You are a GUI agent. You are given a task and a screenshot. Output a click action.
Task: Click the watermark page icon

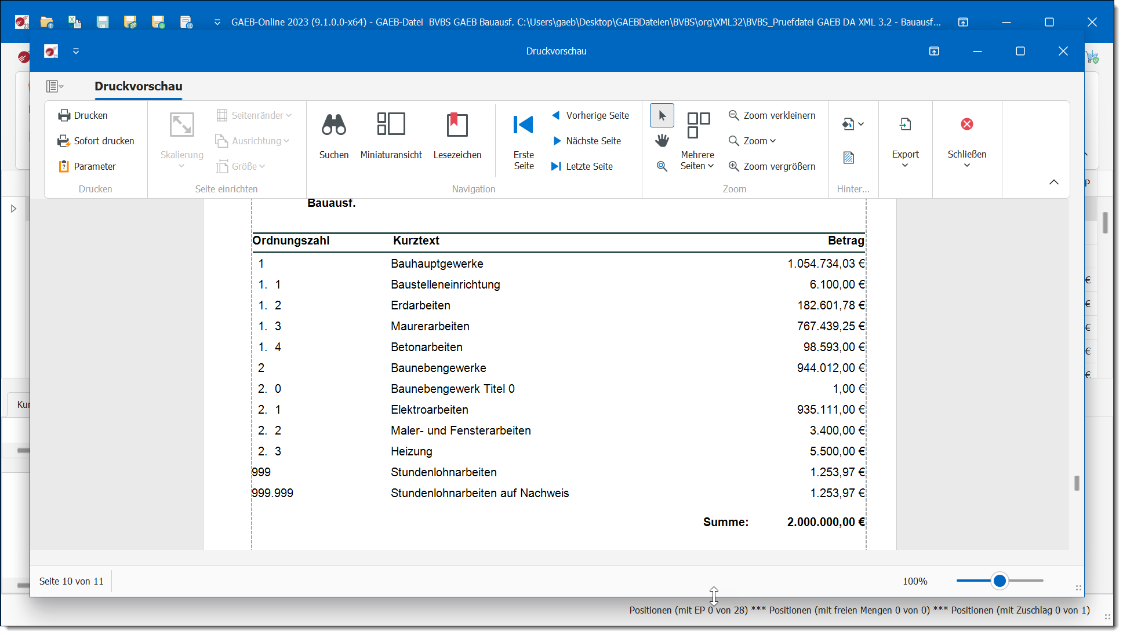tap(849, 158)
